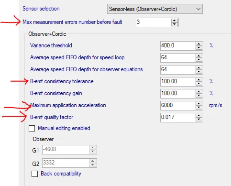Click the Observer G2 gain field

point(66,163)
